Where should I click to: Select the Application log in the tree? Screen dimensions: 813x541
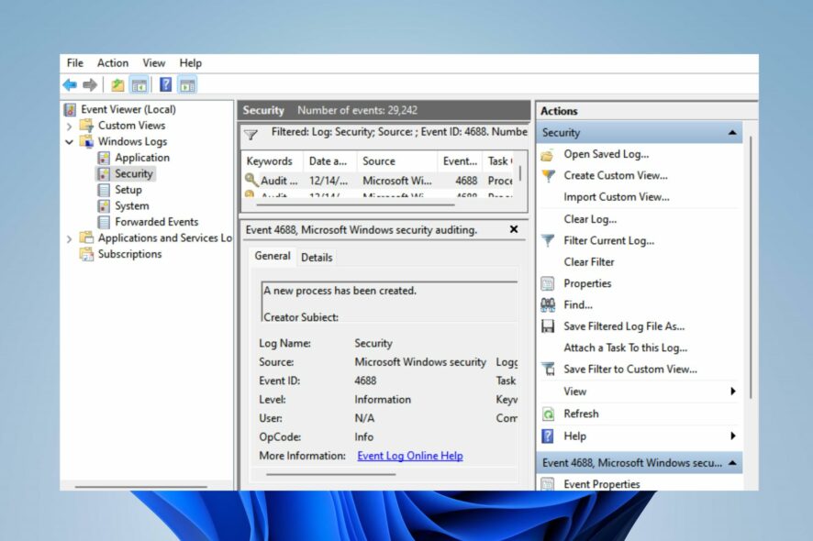140,157
